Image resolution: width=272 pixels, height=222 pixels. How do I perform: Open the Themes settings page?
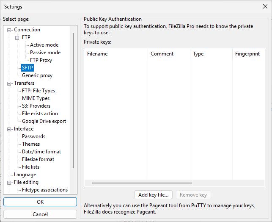[x=31, y=144]
